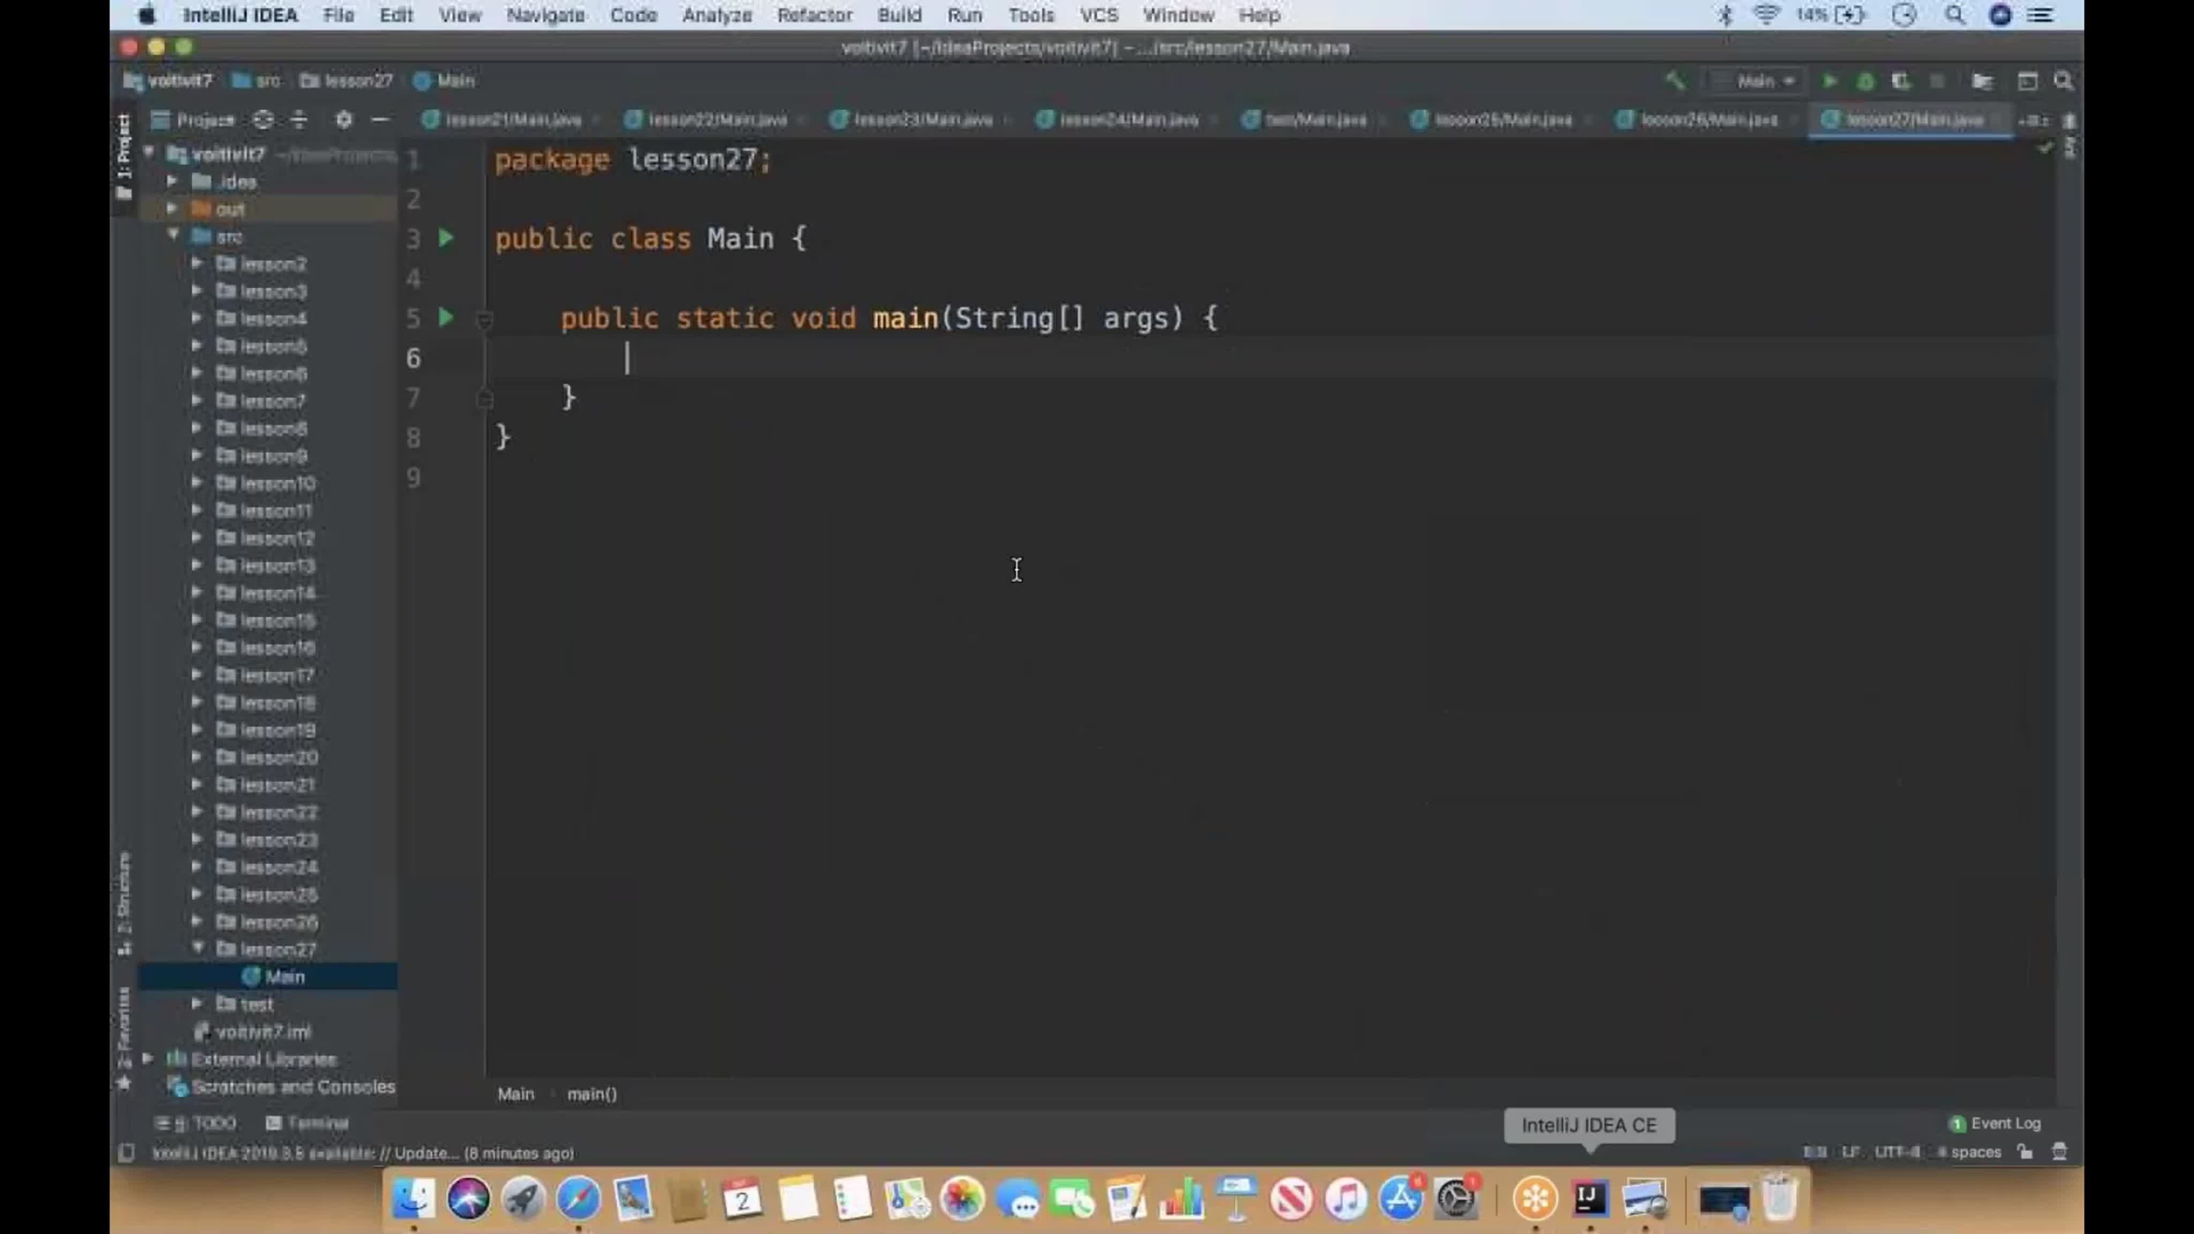Open Search Everywhere magnifier in toolbar
The height and width of the screenshot is (1234, 2194).
coord(2063,81)
